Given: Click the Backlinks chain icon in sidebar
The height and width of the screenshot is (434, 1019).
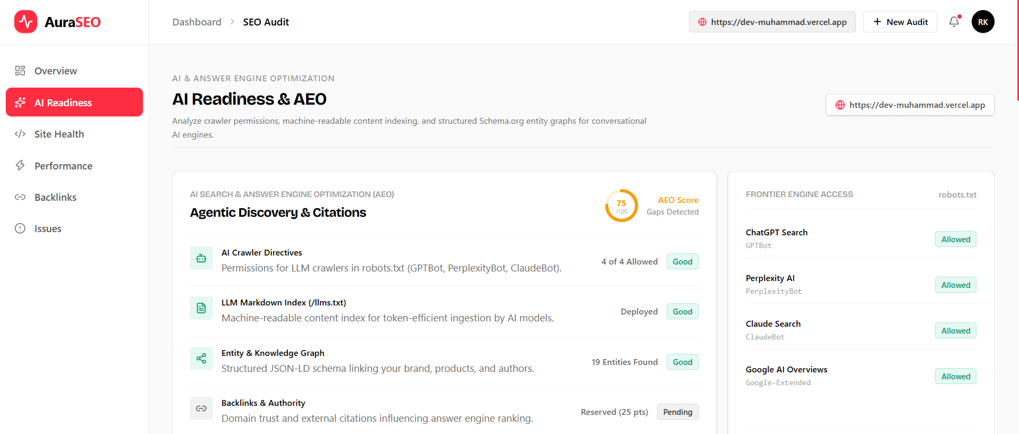Looking at the screenshot, I should click(20, 197).
